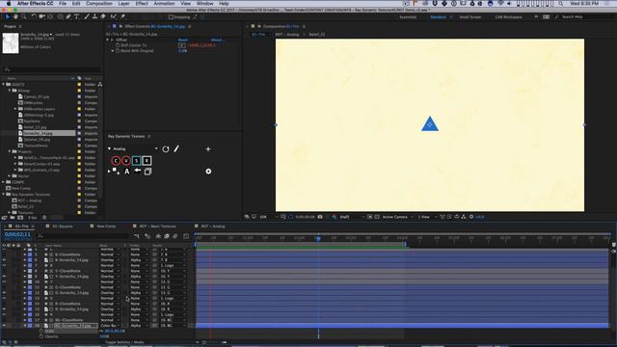Click the letter A icon in Ray panel
The height and width of the screenshot is (347, 617).
pyautogui.click(x=126, y=172)
